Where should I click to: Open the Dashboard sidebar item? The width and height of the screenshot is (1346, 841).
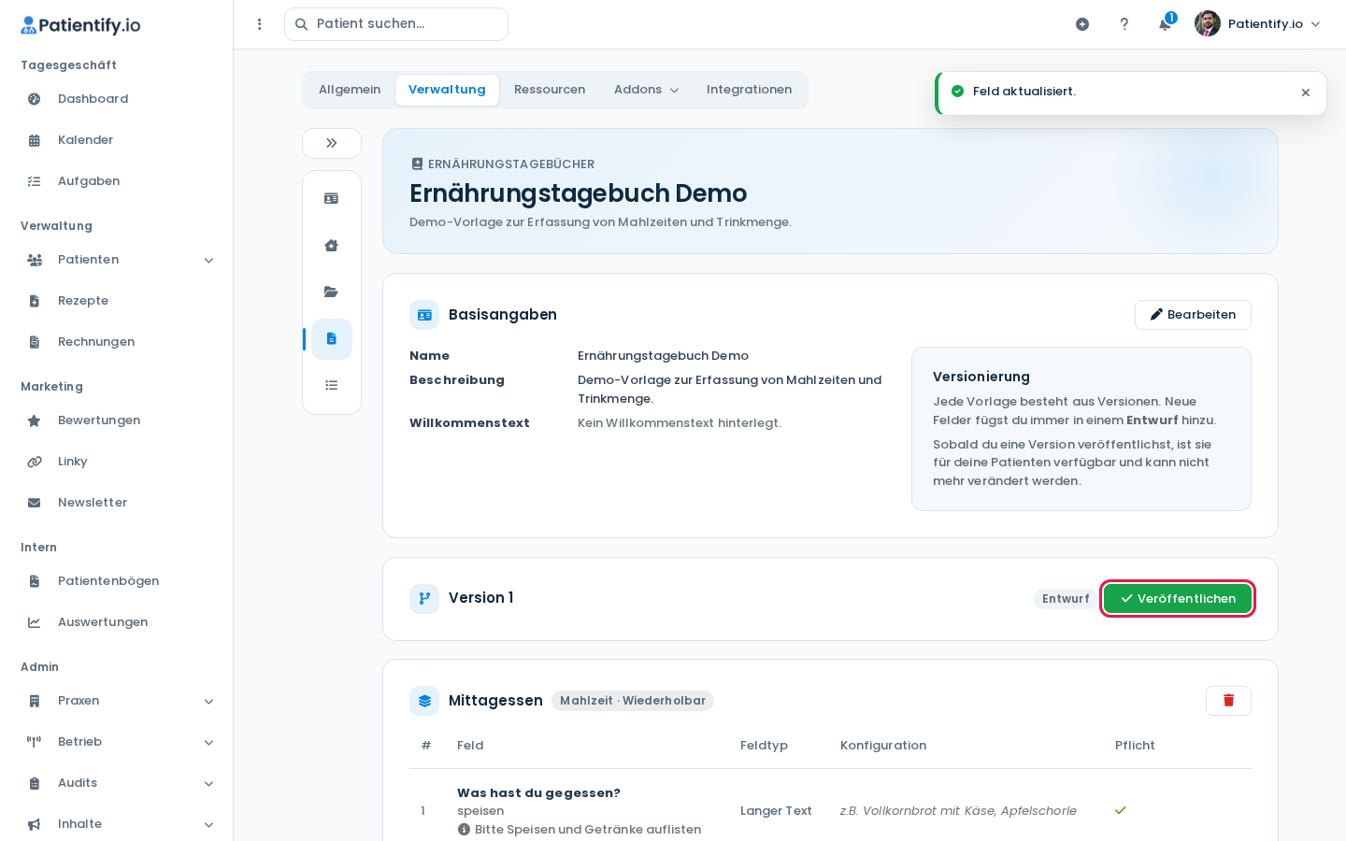pyautogui.click(x=116, y=99)
